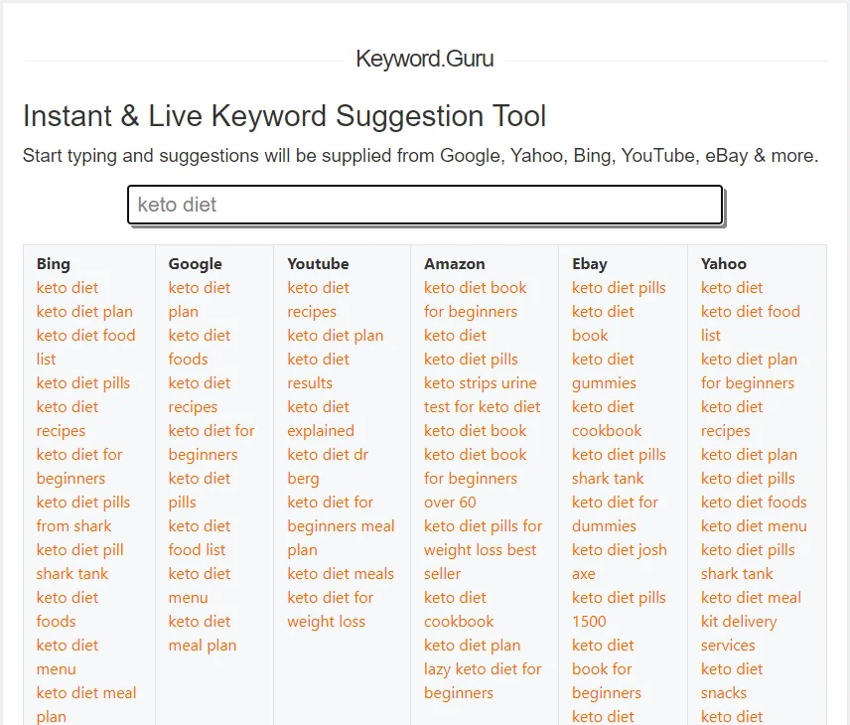Open Amazon's 'keto strips urine test for keto diet'
850x725 pixels.
tap(482, 394)
